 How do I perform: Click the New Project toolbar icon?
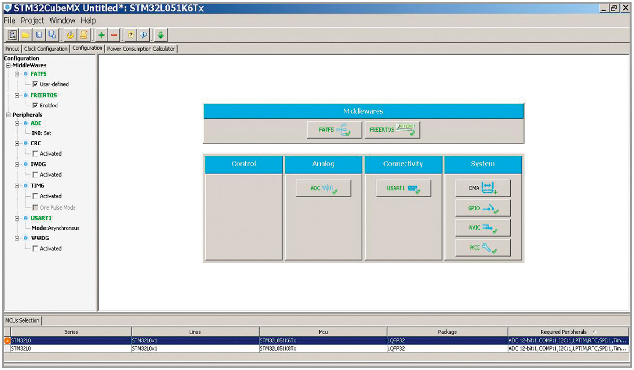13,35
